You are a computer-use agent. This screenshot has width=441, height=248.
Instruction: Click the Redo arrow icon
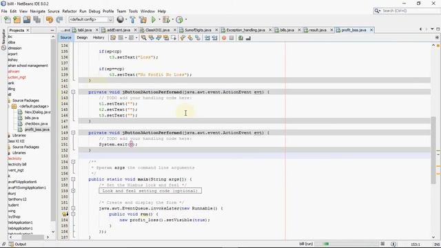click(59, 20)
